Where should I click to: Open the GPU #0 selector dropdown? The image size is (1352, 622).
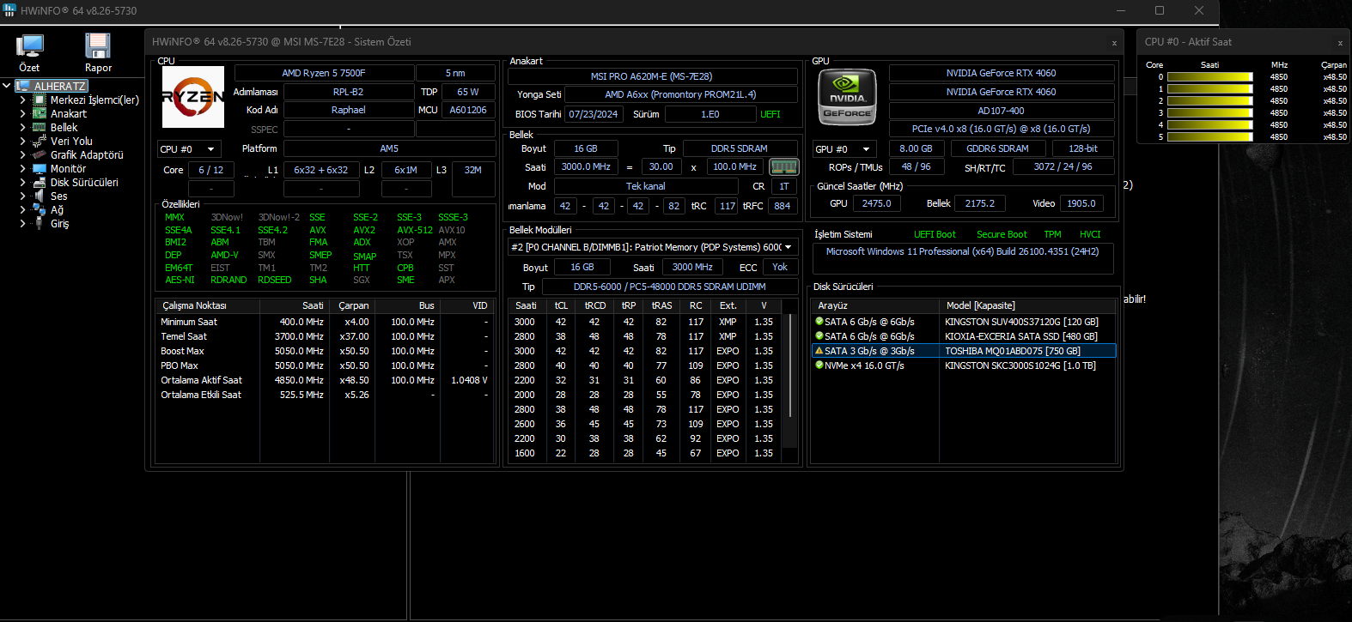[844, 149]
